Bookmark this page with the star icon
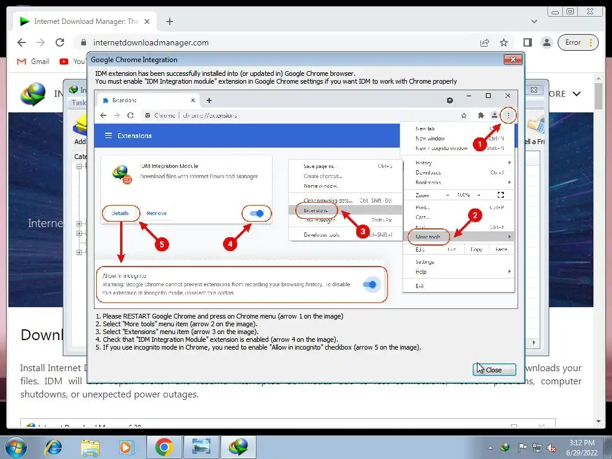 [x=504, y=42]
